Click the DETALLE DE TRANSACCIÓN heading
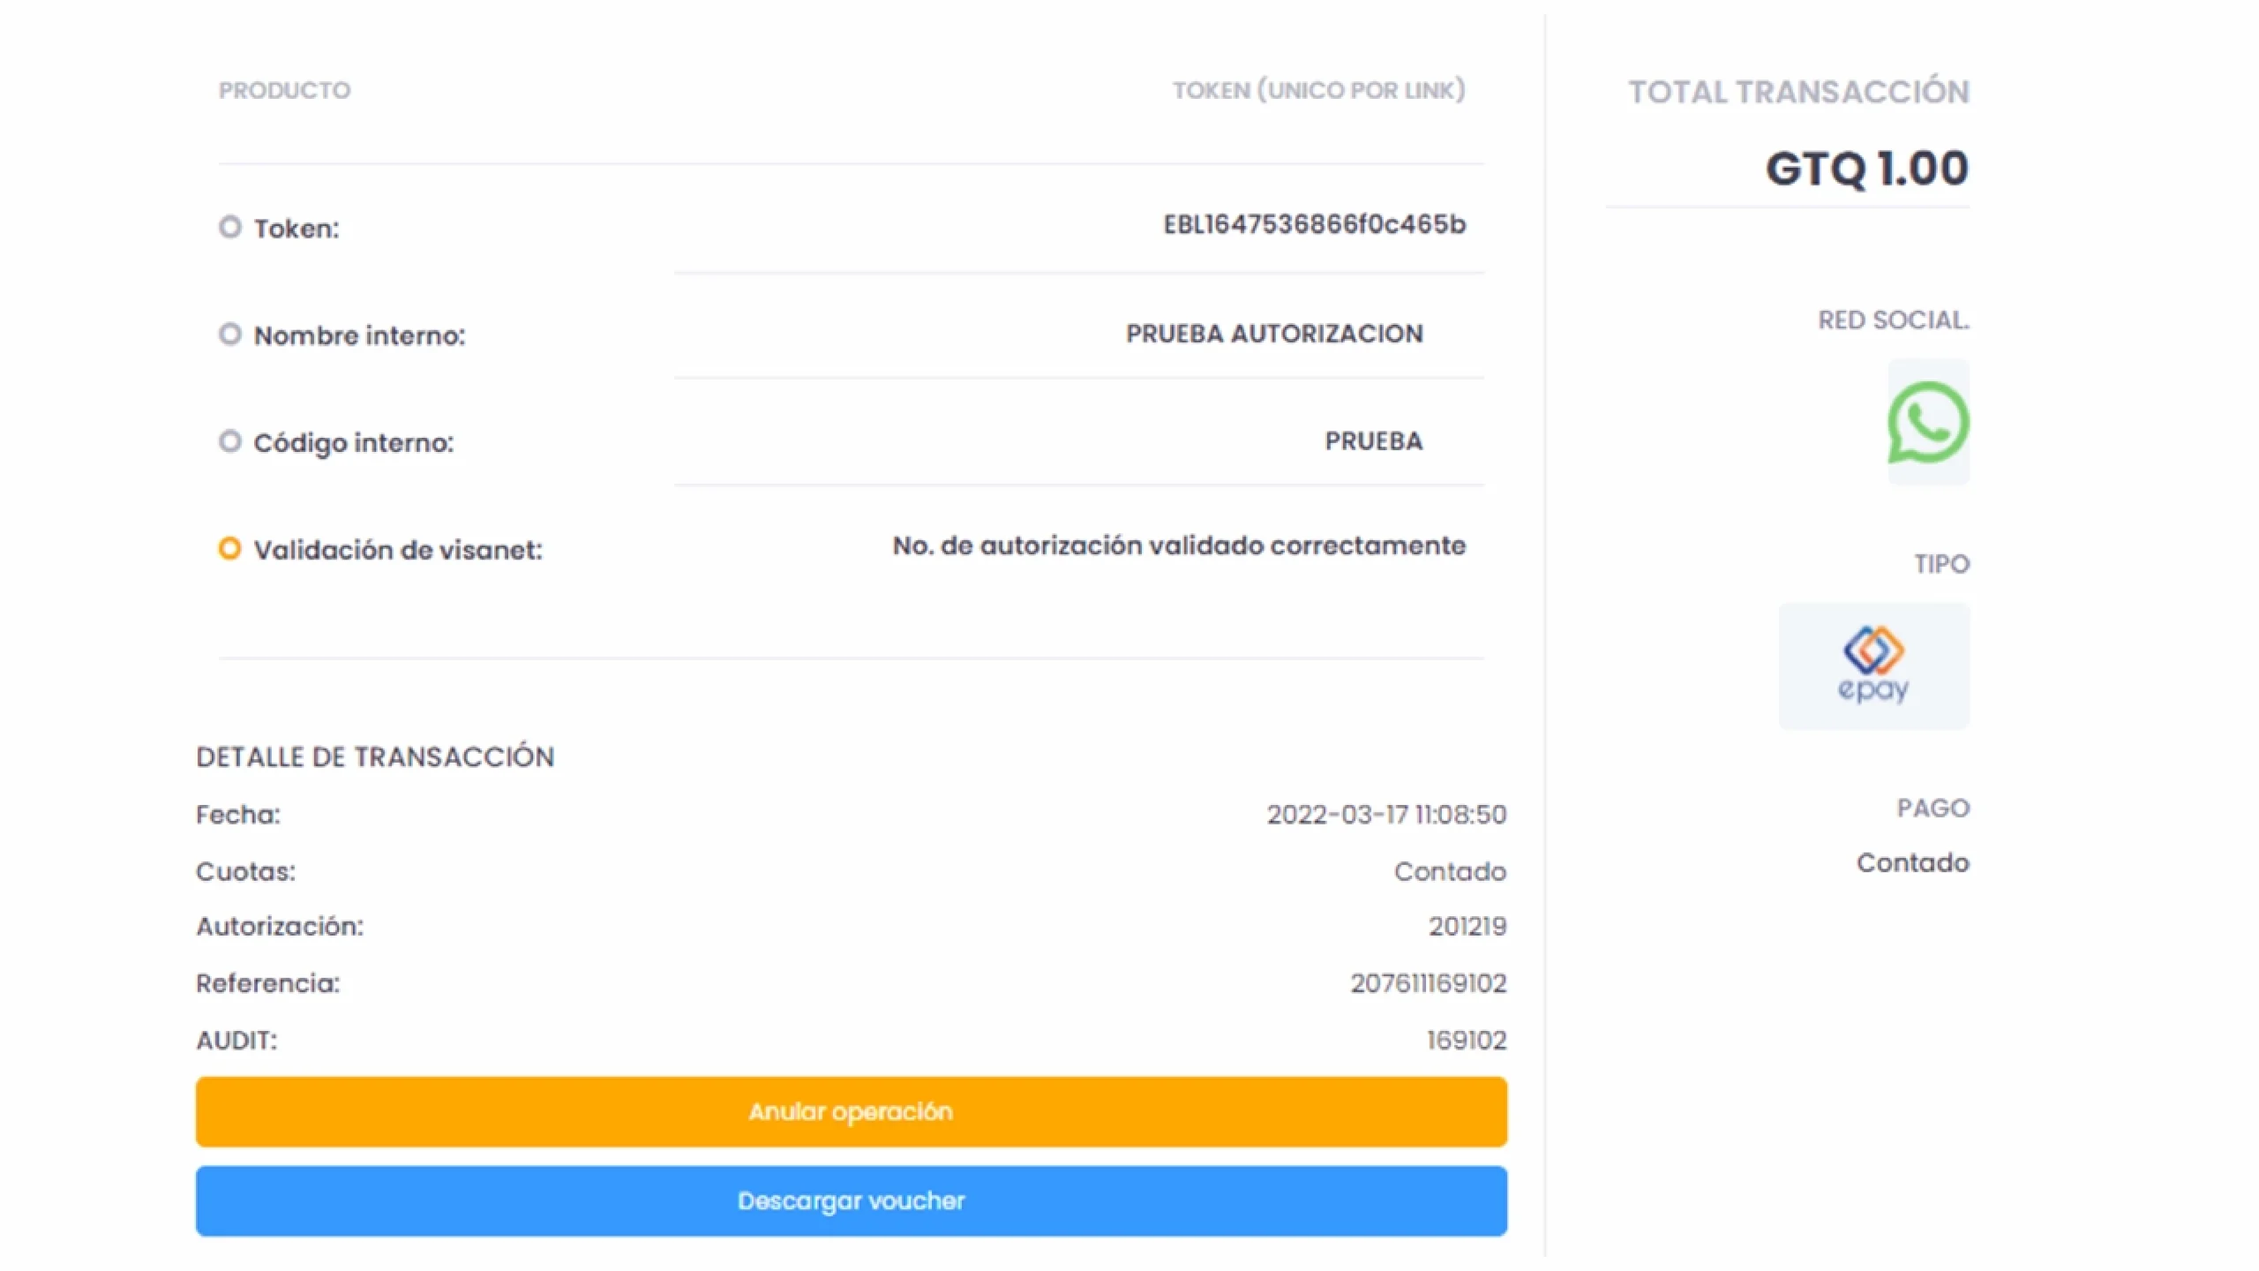This screenshot has height=1271, width=2259. [375, 756]
